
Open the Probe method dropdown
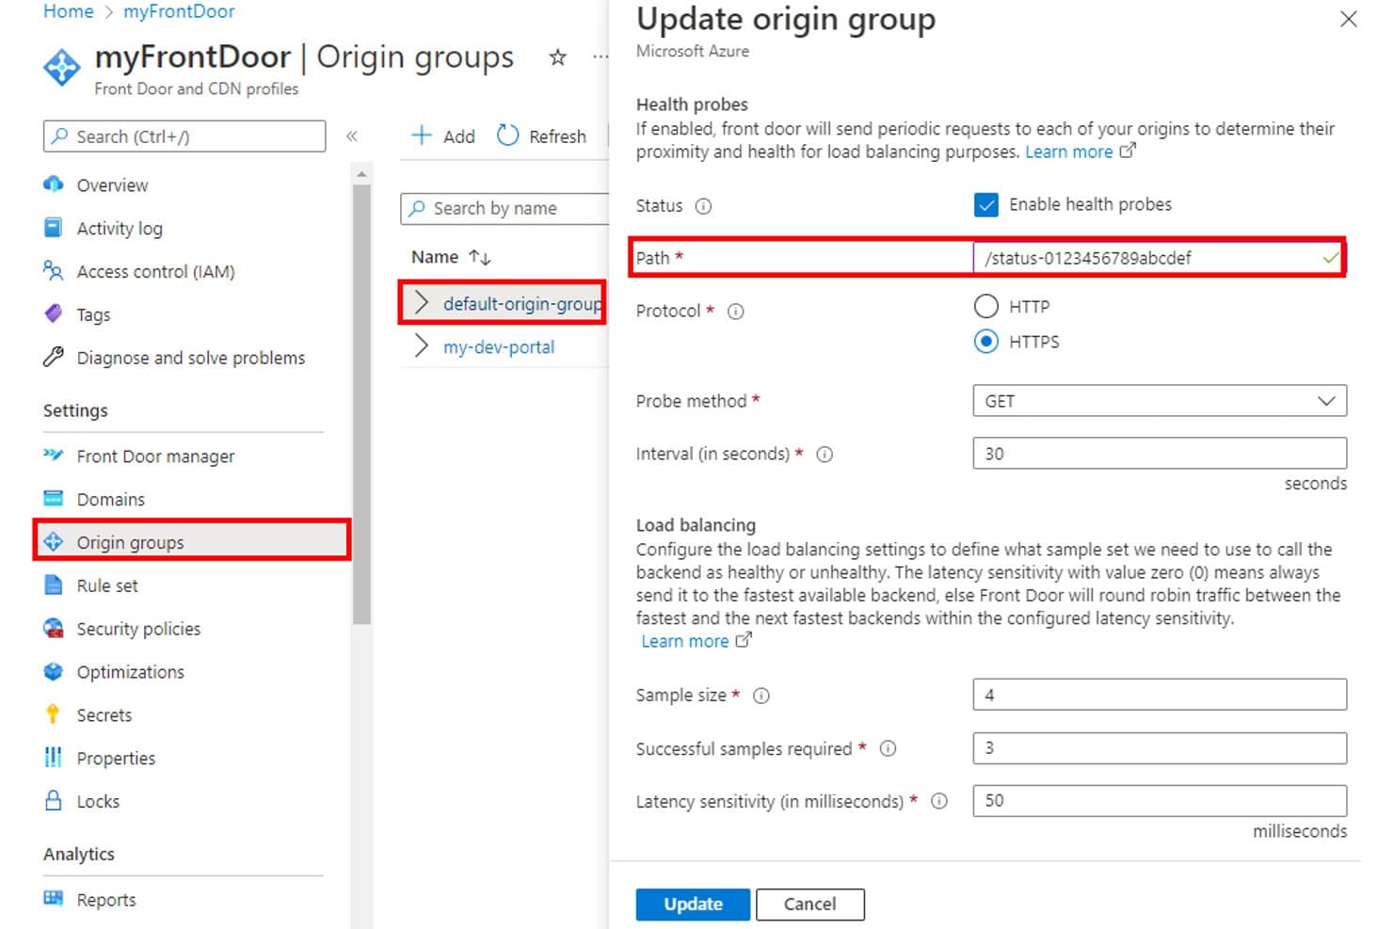(x=1160, y=401)
